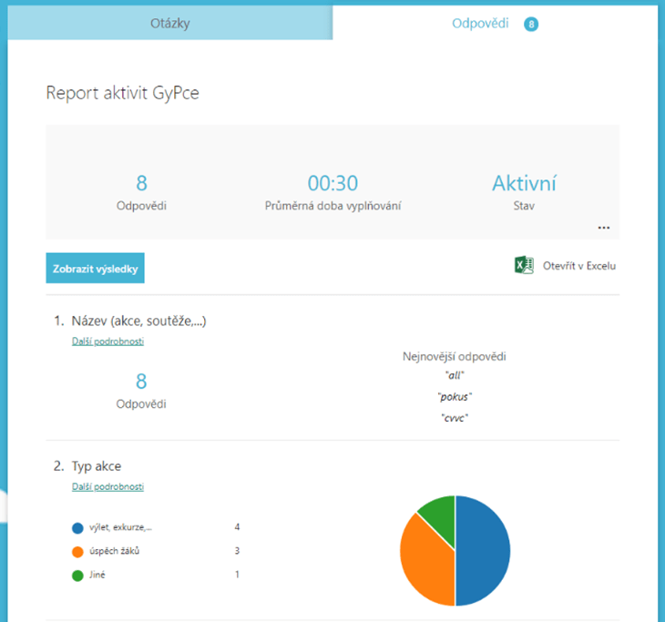Click the Otevřít v Excelu text
The image size is (665, 622).
578,266
